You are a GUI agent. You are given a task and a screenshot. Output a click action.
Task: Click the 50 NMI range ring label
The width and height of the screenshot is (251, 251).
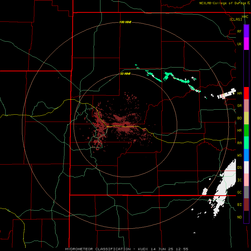tap(125, 74)
